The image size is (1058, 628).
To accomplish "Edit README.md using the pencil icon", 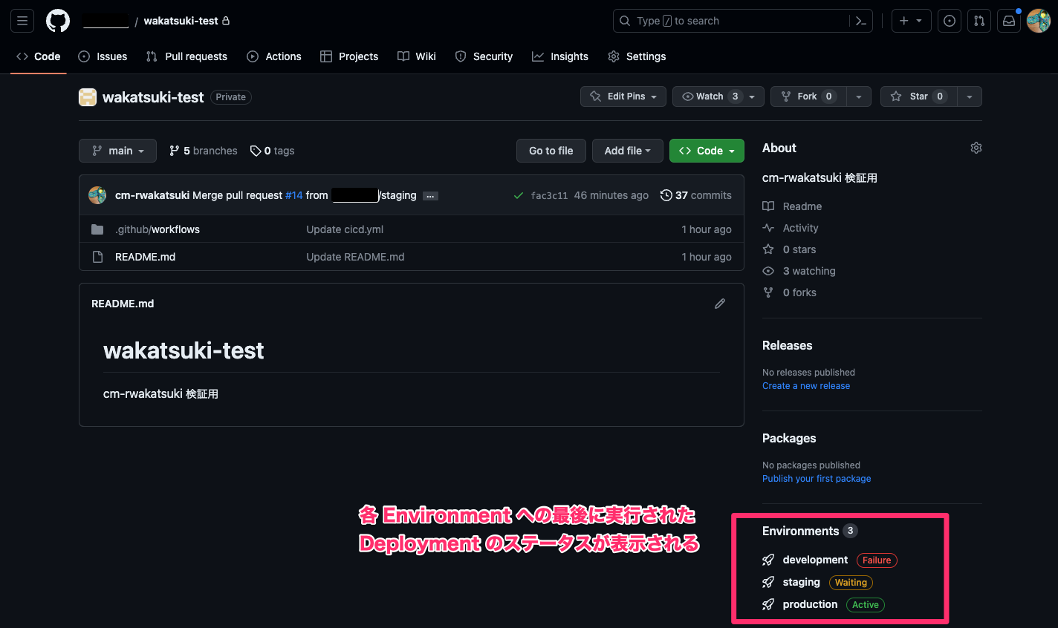I will 719,303.
